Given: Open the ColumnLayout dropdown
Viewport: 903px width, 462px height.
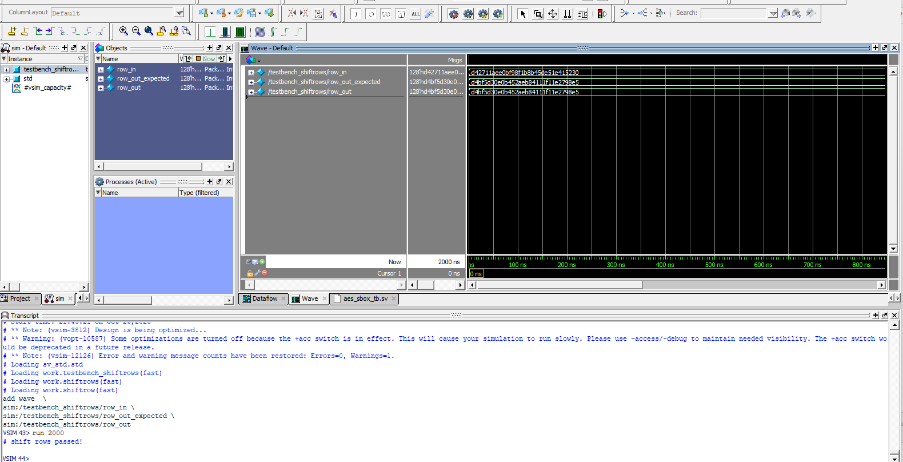Looking at the screenshot, I should click(179, 13).
